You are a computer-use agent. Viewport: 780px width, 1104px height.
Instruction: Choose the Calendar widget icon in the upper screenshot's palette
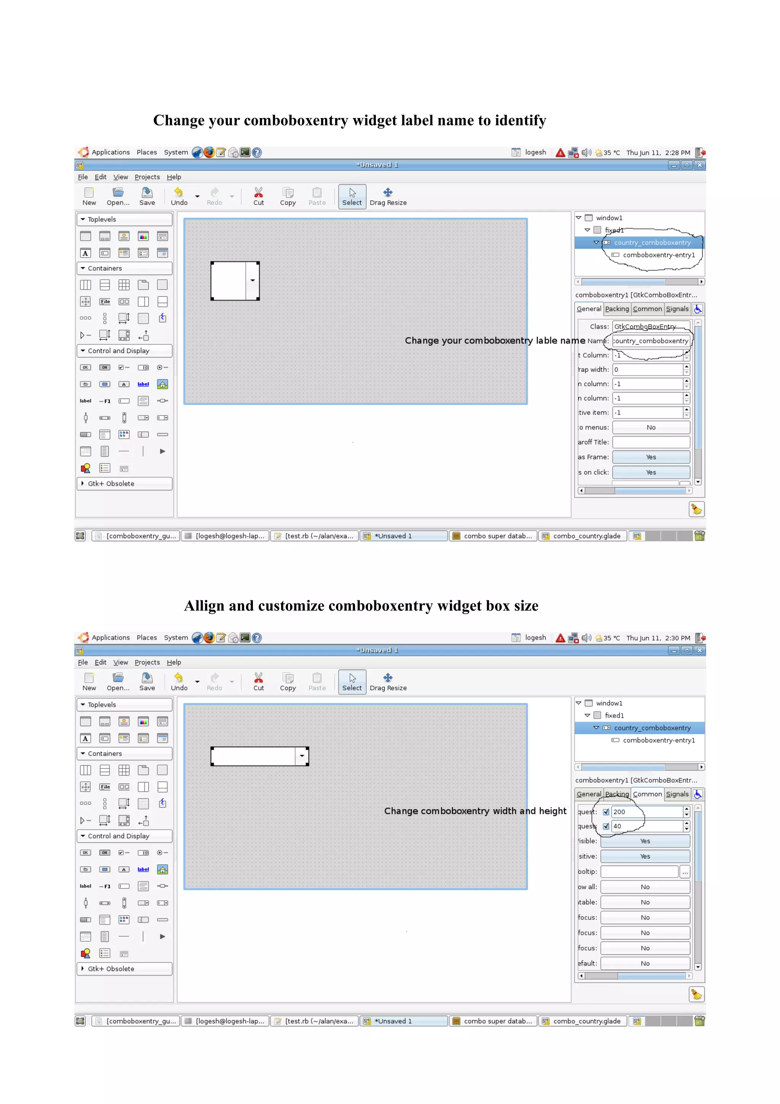coord(86,451)
